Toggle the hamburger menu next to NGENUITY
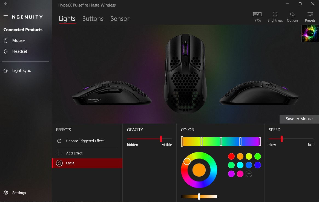This screenshot has width=319, height=202. [x=6, y=17]
